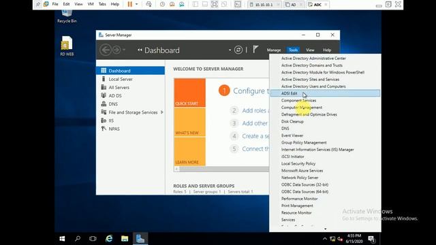Open Local Security Policy
Viewport: 436px width, 245px height.
point(325,163)
